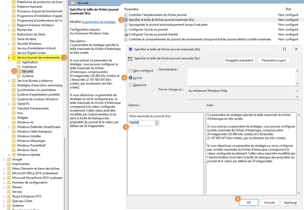Click the dialog title bar policy icon

point(130,49)
